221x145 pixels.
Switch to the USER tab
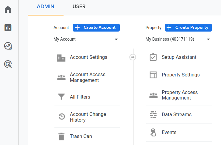click(x=79, y=7)
